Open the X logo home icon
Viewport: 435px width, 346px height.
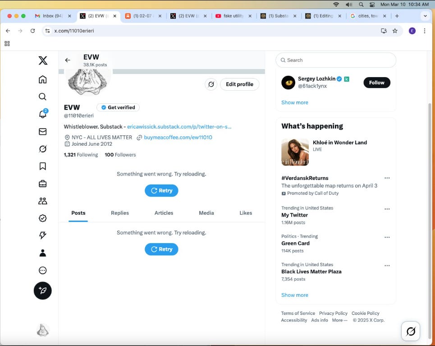click(43, 60)
